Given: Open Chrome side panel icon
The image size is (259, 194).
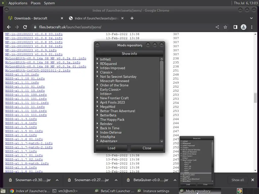Looking at the screenshot, I should tap(235, 27).
